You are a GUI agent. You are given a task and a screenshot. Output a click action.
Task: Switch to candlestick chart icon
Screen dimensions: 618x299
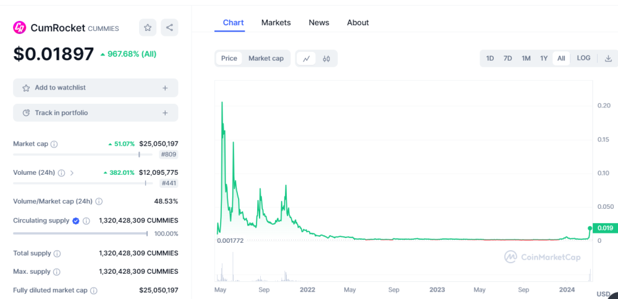326,59
